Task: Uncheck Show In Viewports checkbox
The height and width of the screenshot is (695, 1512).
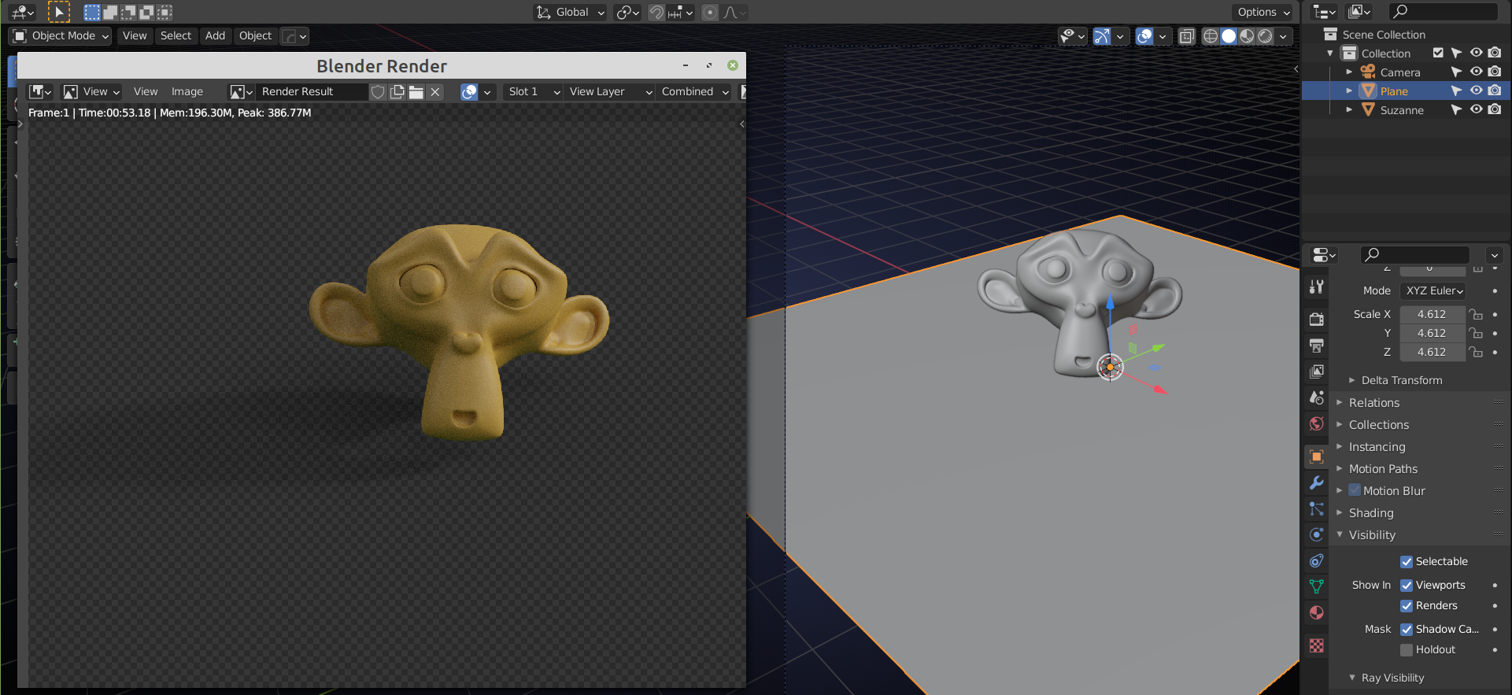Action: click(1407, 586)
